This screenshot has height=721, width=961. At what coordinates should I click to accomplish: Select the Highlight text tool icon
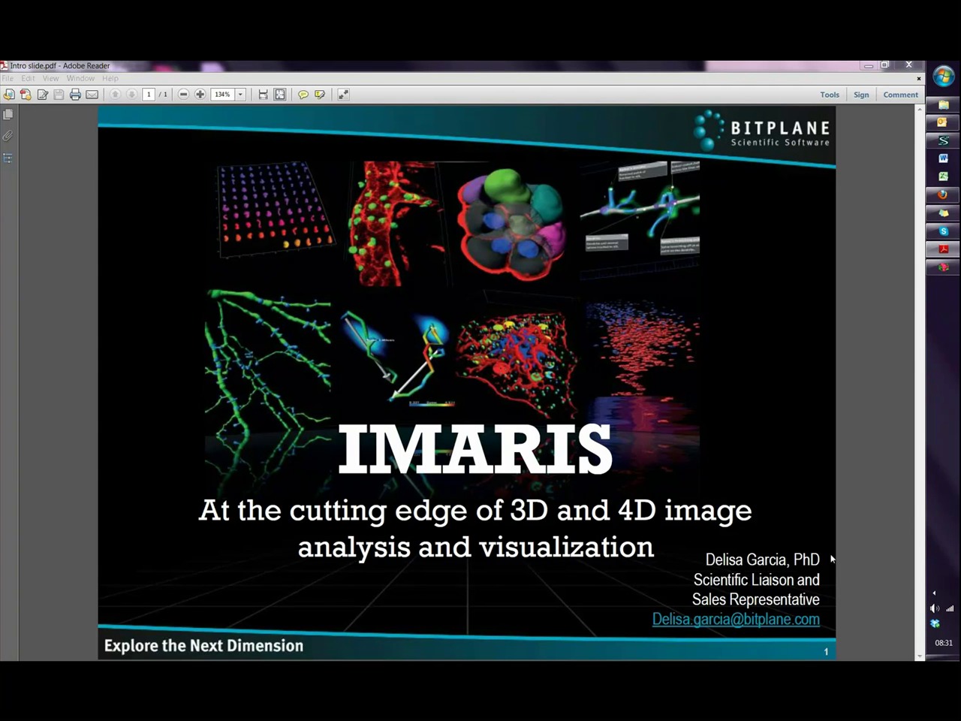320,95
